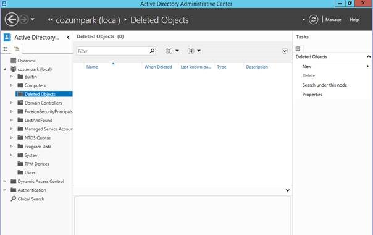Viewport: 373px width, 235px height.
Task: Switch to list view tab in navigation pane
Action: 6,49
